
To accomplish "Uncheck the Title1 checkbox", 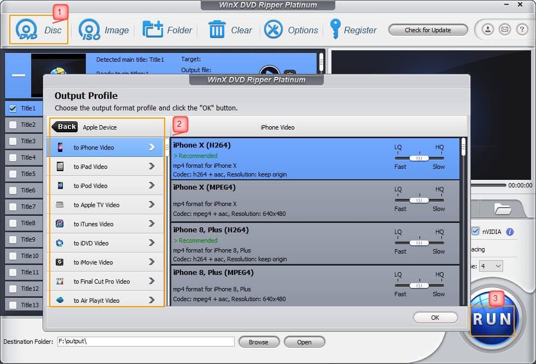I will click(13, 109).
